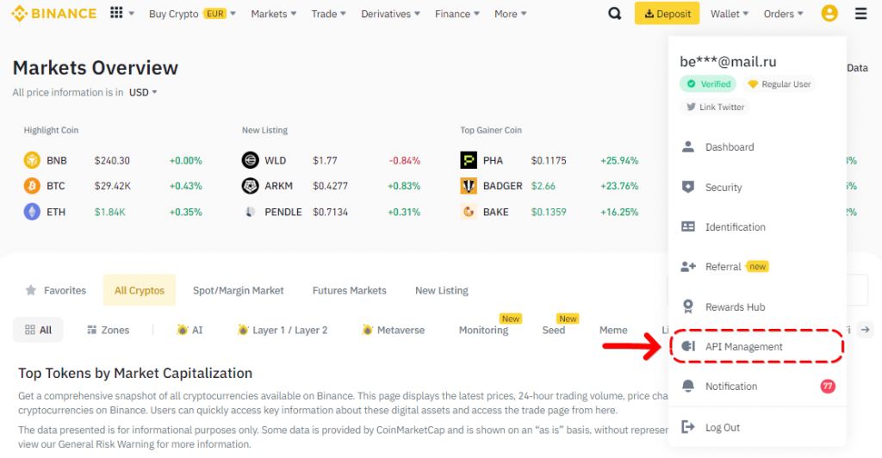
Task: Click the yellow Deposit button
Action: pyautogui.click(x=668, y=14)
